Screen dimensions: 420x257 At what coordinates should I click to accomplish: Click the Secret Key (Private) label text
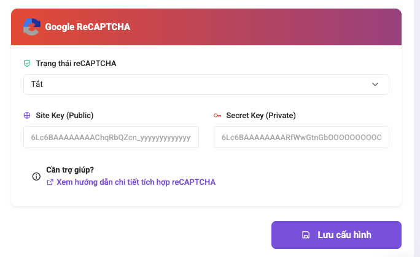click(x=261, y=115)
